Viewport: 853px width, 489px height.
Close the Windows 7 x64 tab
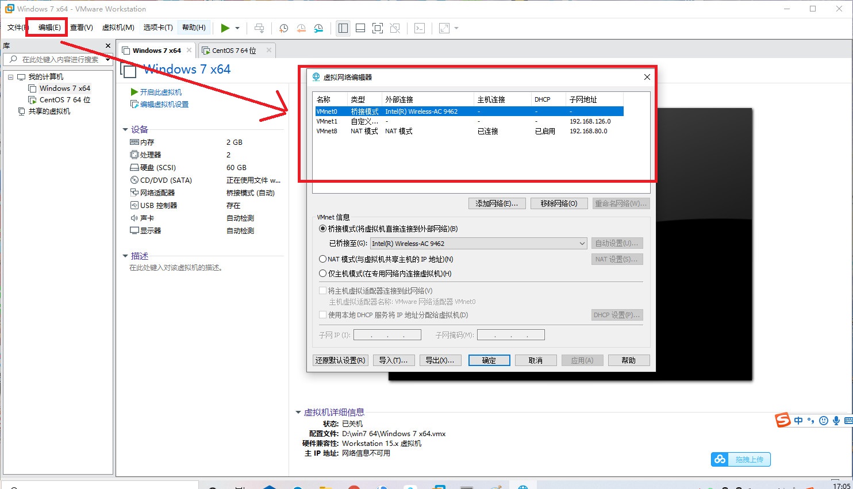[x=189, y=51]
